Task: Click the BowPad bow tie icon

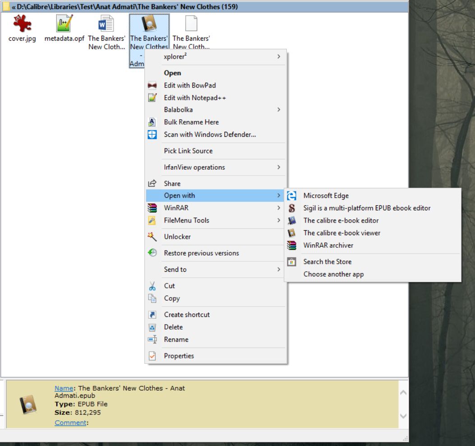Action: [x=152, y=85]
